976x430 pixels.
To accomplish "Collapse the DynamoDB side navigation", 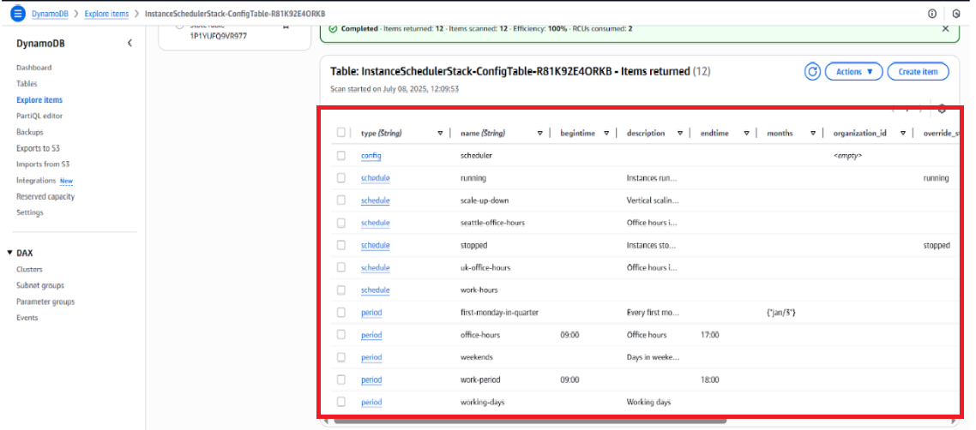I will 130,44.
